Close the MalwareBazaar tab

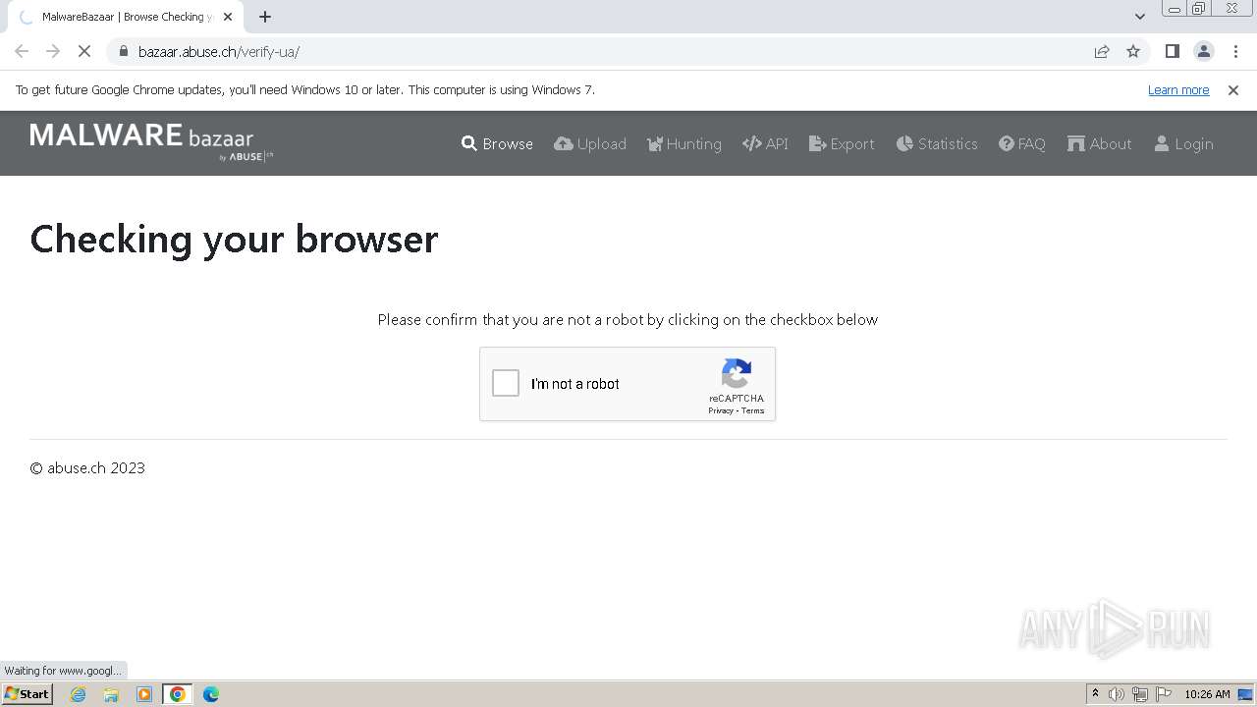[228, 17]
